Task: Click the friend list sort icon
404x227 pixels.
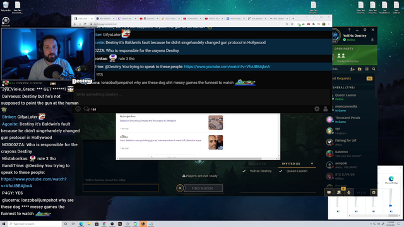Action: [367, 69]
